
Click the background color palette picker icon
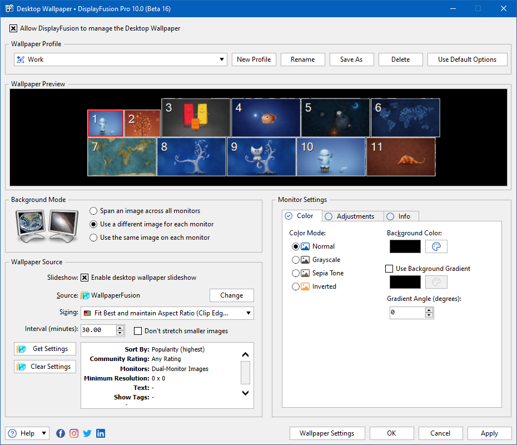coord(436,246)
